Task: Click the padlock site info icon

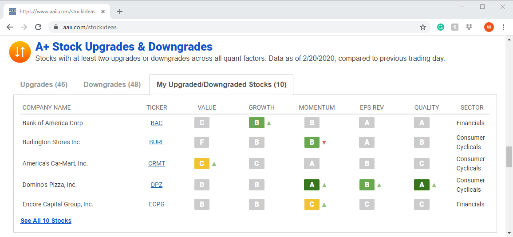Action: 55,27
